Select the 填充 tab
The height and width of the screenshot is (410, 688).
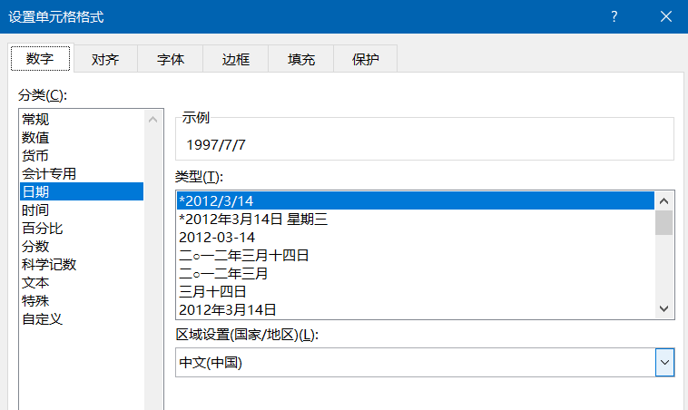click(301, 59)
